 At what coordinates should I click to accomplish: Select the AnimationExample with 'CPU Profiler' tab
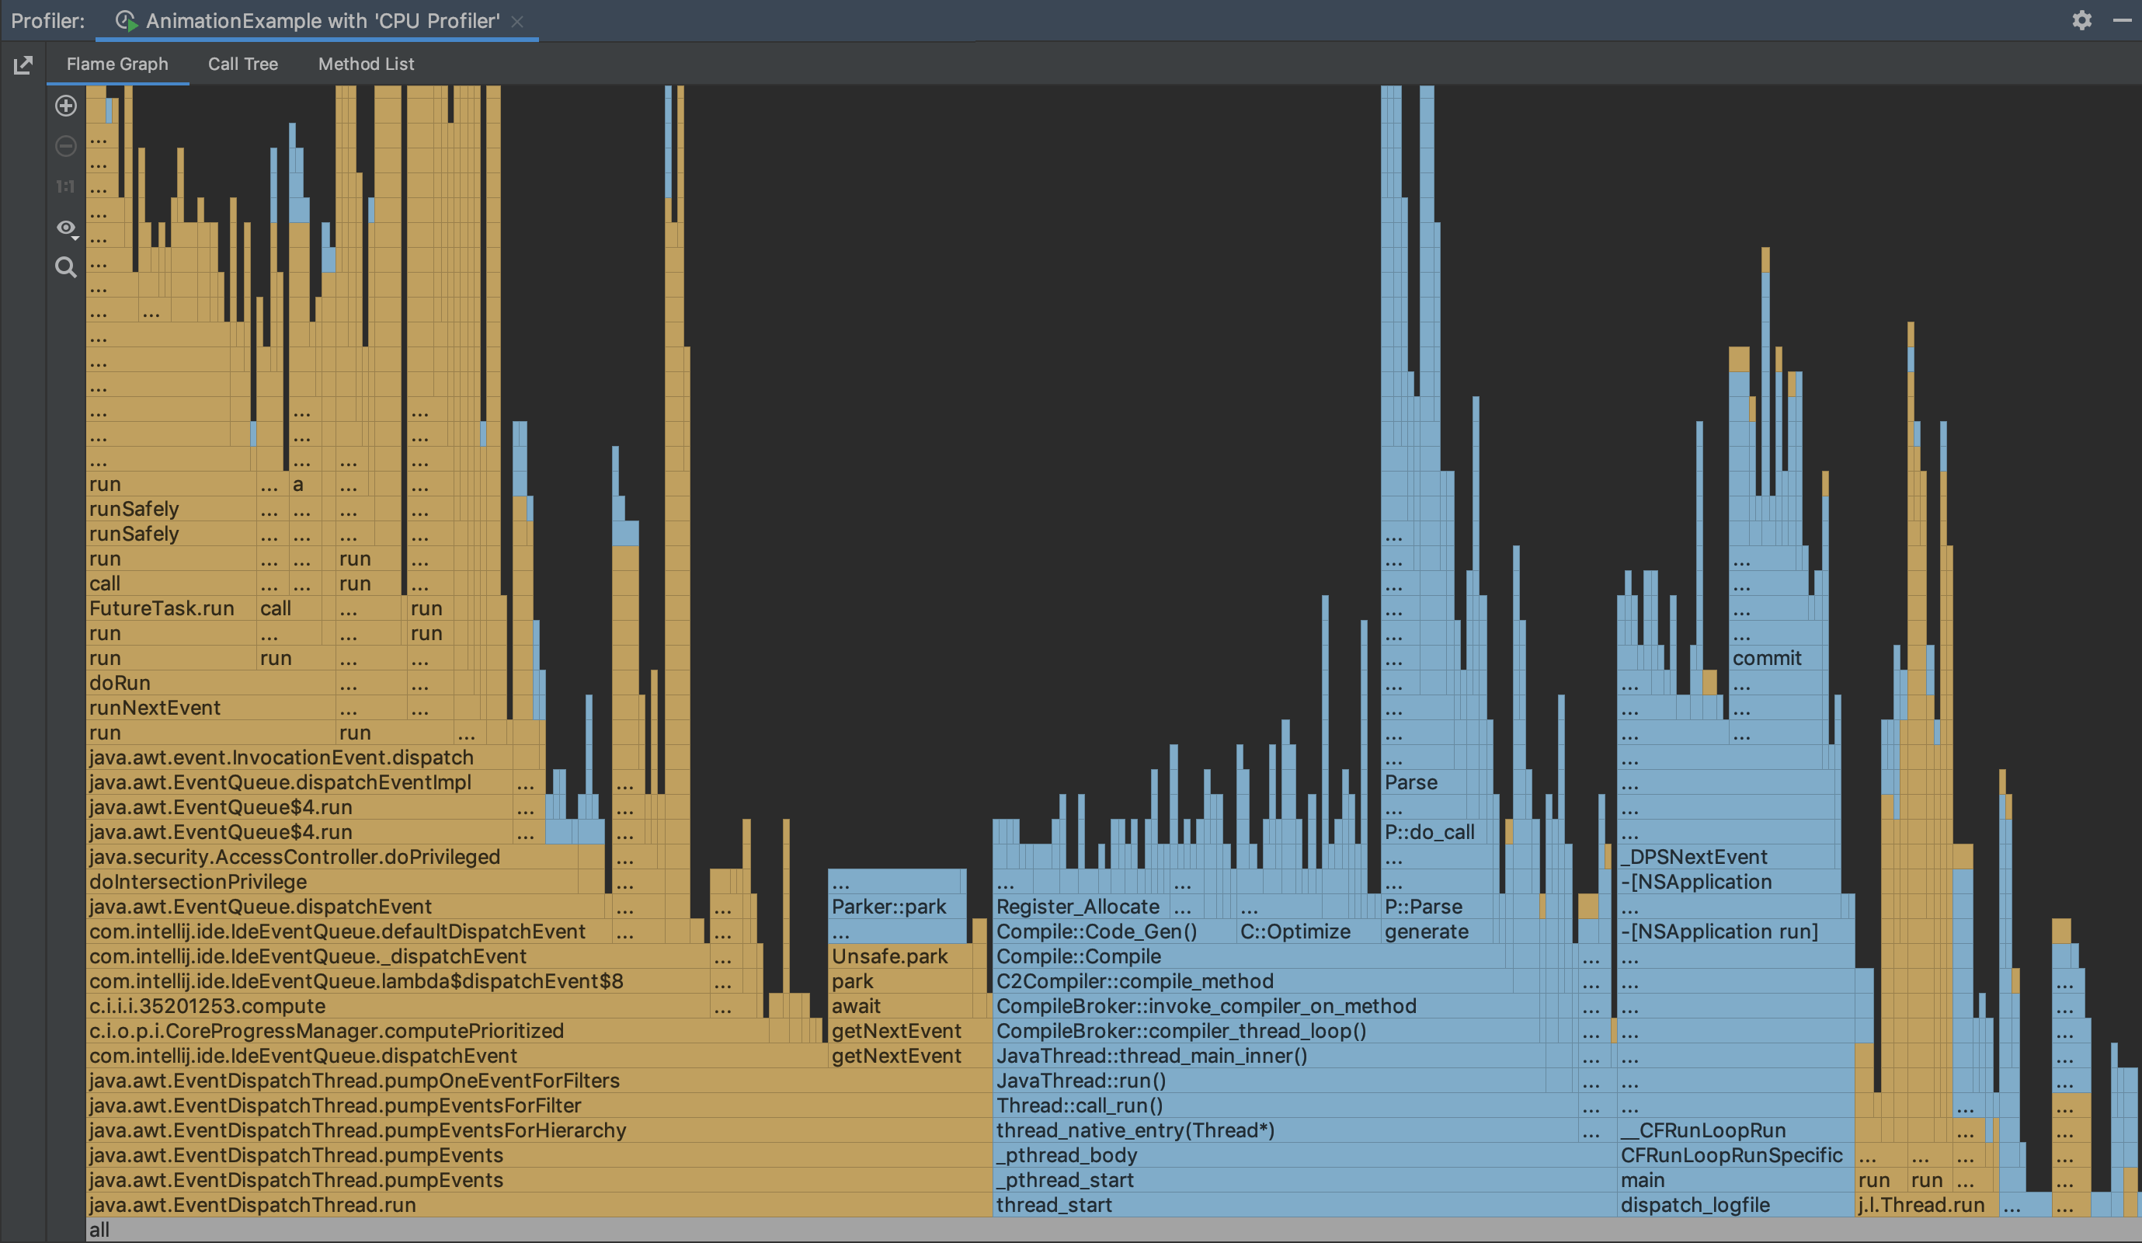point(322,21)
